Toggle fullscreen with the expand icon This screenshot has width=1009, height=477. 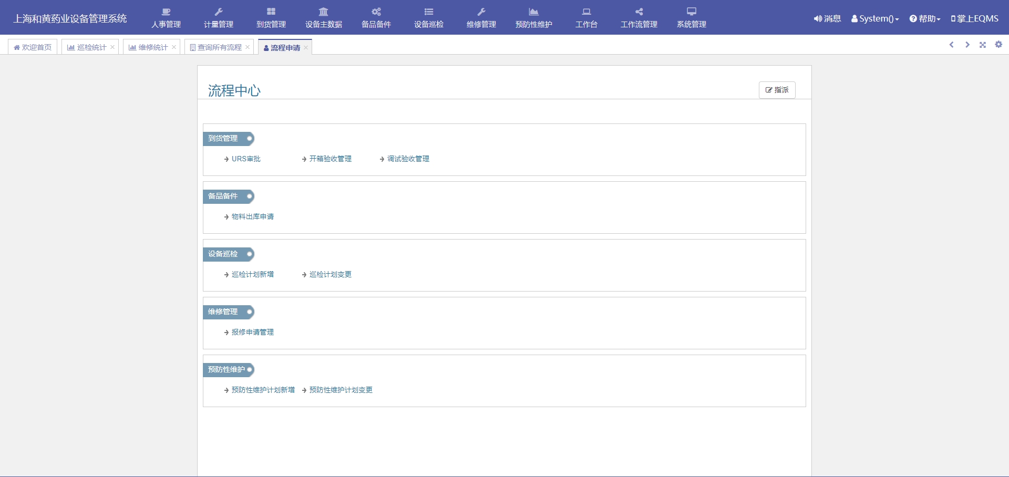click(x=983, y=45)
